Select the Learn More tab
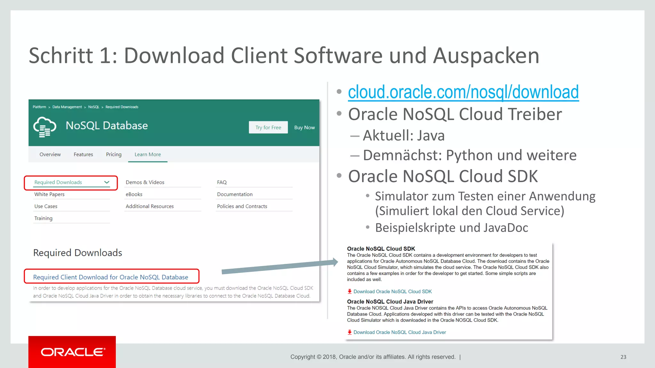The image size is (655, 368). [x=147, y=154]
